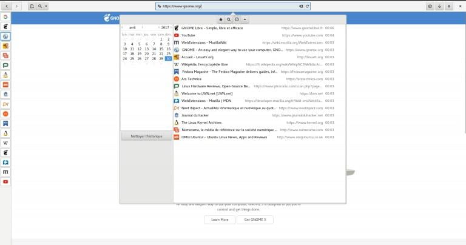Switch to the Next INpact sidebar tab

click(x=5, y=104)
